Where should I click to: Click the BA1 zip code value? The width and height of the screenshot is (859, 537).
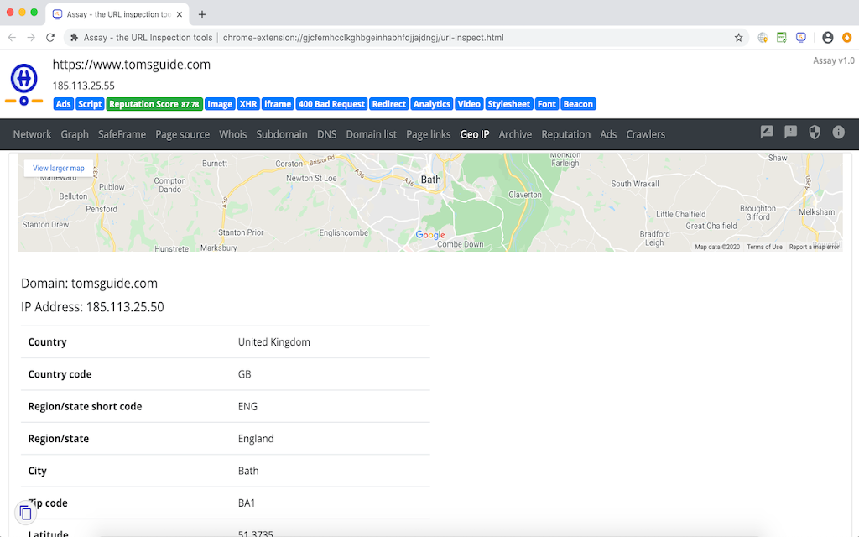[247, 503]
